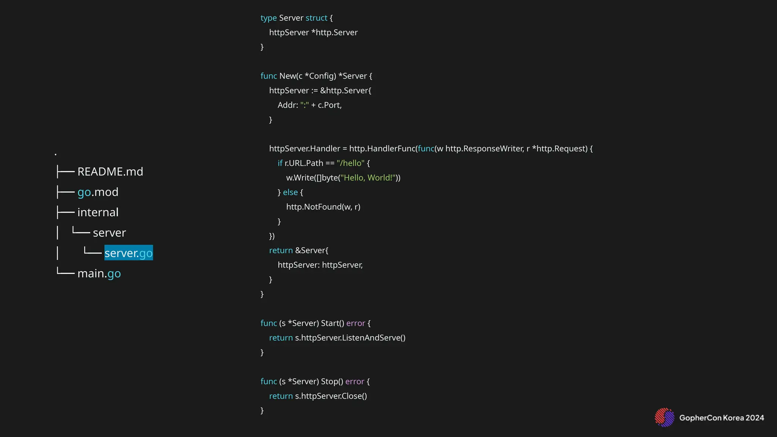Click the 'func New(c *Config) *Server {' line

(316, 76)
